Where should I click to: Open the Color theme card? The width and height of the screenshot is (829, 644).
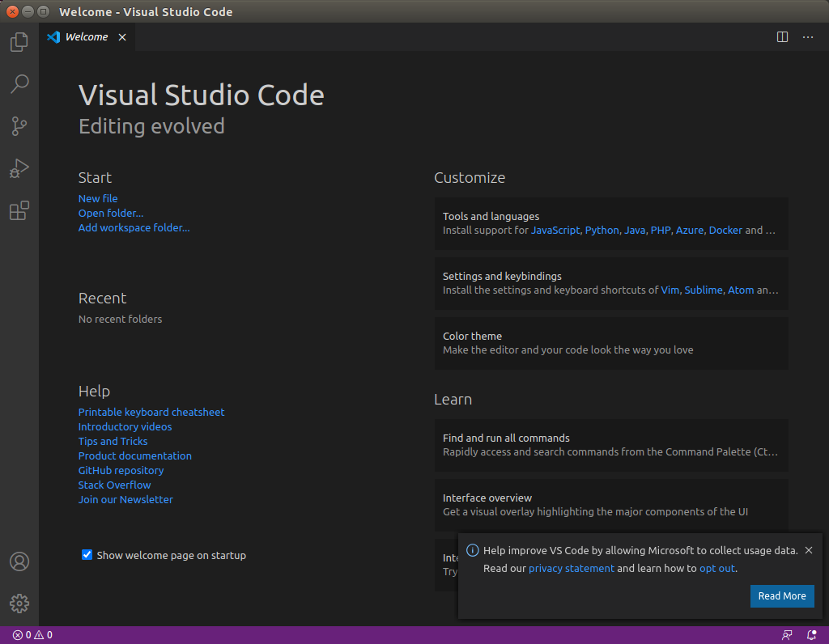click(611, 343)
